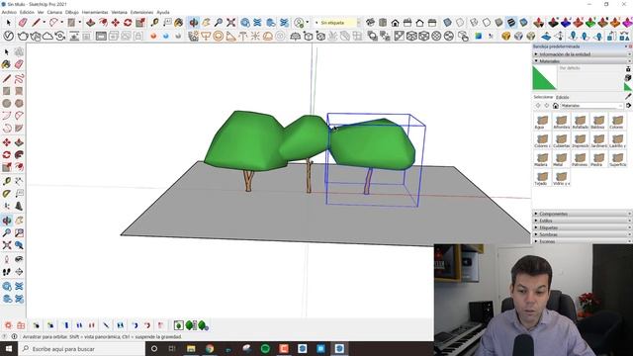Pick the Circle tool in left toolbar
The image size is (633, 356).
(7, 103)
